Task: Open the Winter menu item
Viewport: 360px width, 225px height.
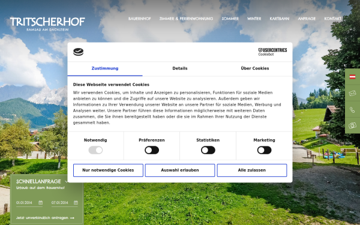Action: [254, 19]
